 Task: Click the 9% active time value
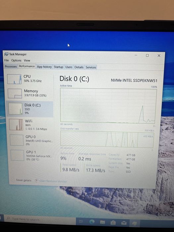pos(63,158)
